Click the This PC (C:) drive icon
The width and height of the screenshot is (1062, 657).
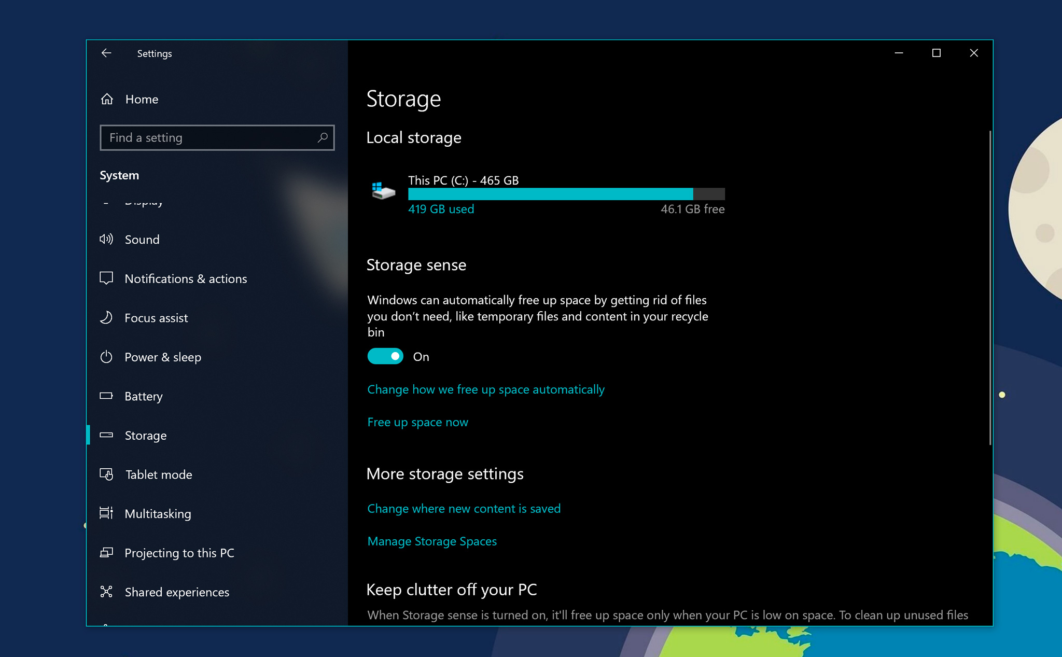coord(383,191)
